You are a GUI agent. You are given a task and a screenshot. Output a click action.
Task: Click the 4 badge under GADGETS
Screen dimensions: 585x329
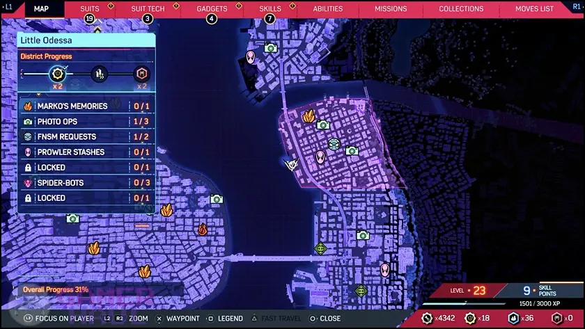coord(212,19)
